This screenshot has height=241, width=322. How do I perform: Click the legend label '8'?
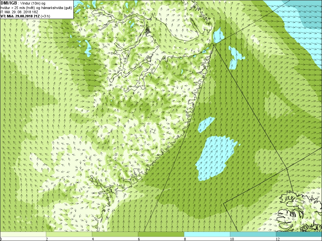coord(185,239)
